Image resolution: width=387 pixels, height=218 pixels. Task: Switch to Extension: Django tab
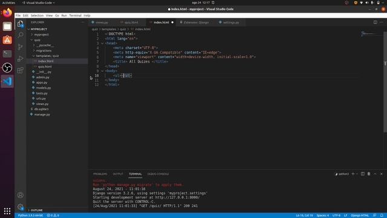196,22
